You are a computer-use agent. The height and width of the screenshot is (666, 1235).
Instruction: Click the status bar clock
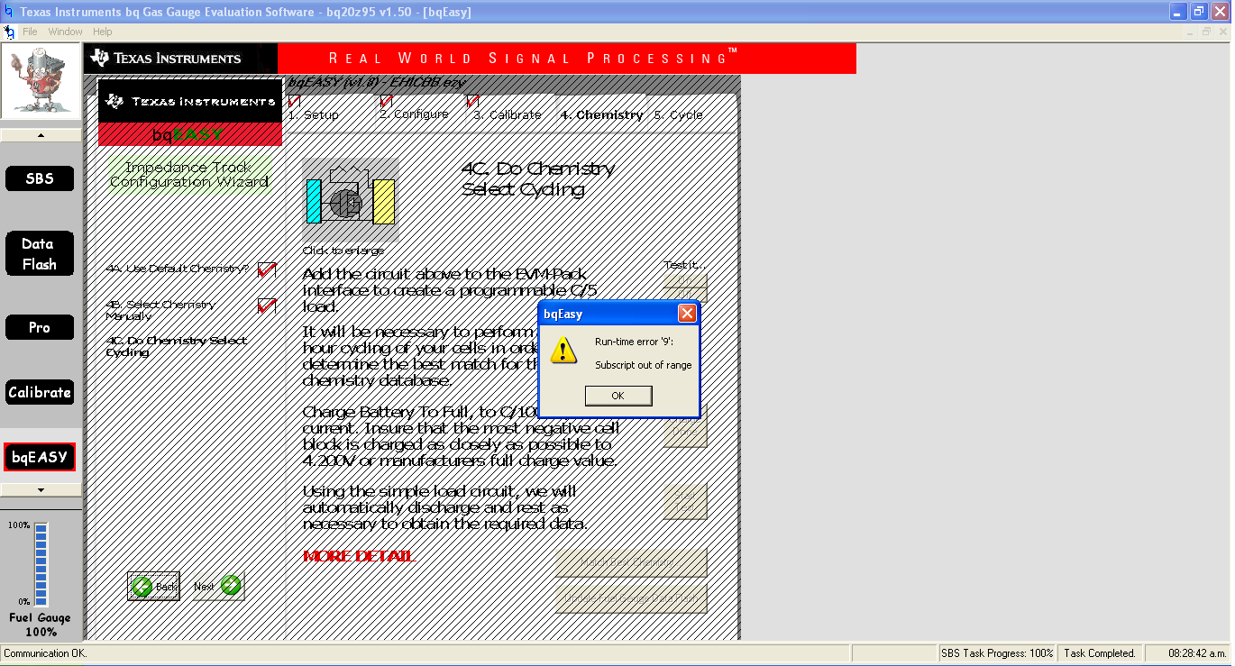click(x=1198, y=653)
